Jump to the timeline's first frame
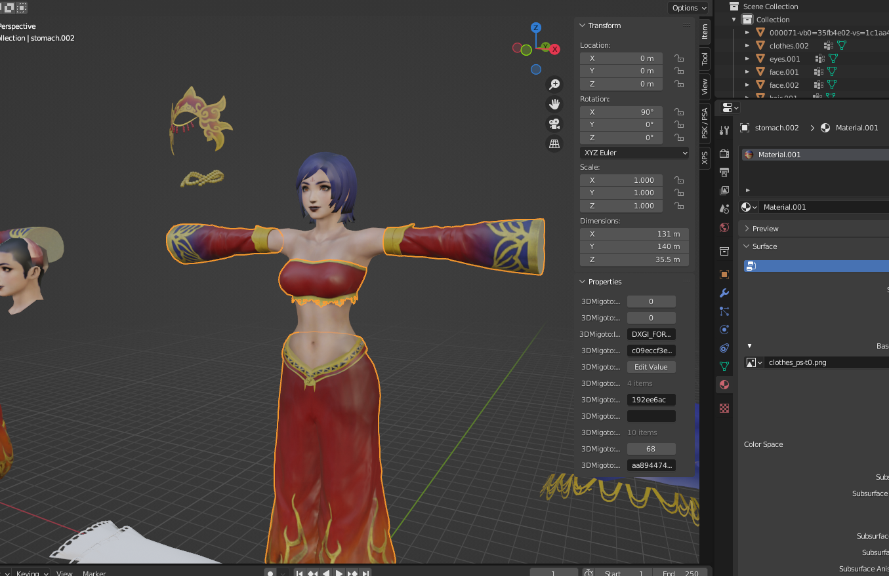889x576 pixels. coord(300,573)
